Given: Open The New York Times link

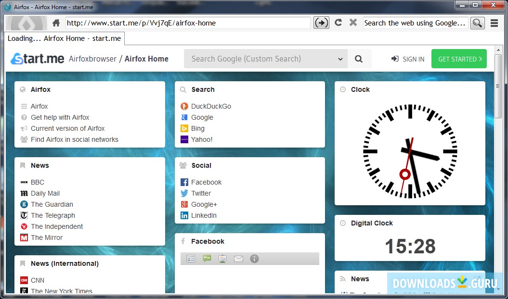Looking at the screenshot, I should click(62, 291).
